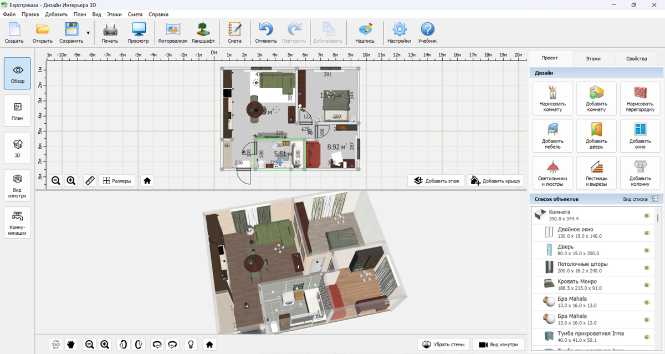Open the Смета estimate icon
Viewport: 665px width, 354px height.
click(x=234, y=33)
